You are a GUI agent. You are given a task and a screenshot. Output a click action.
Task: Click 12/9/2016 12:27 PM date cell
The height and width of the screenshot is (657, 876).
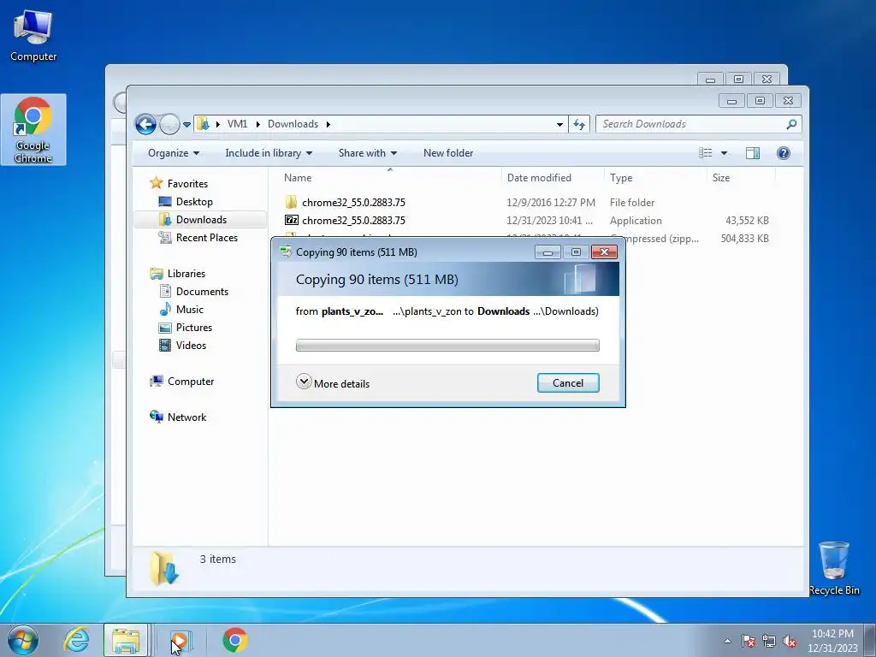pos(551,203)
